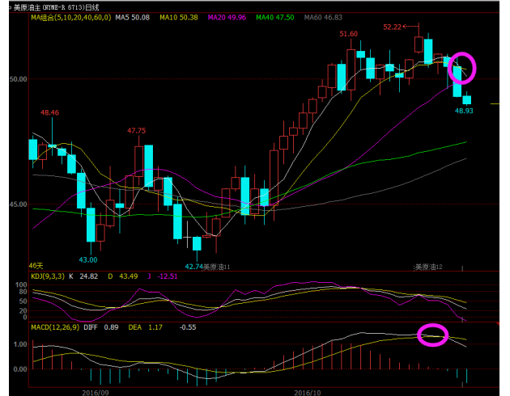Image resolution: width=510 pixels, height=396 pixels.
Task: Click the 美原油11 contract marker
Action: point(217,268)
